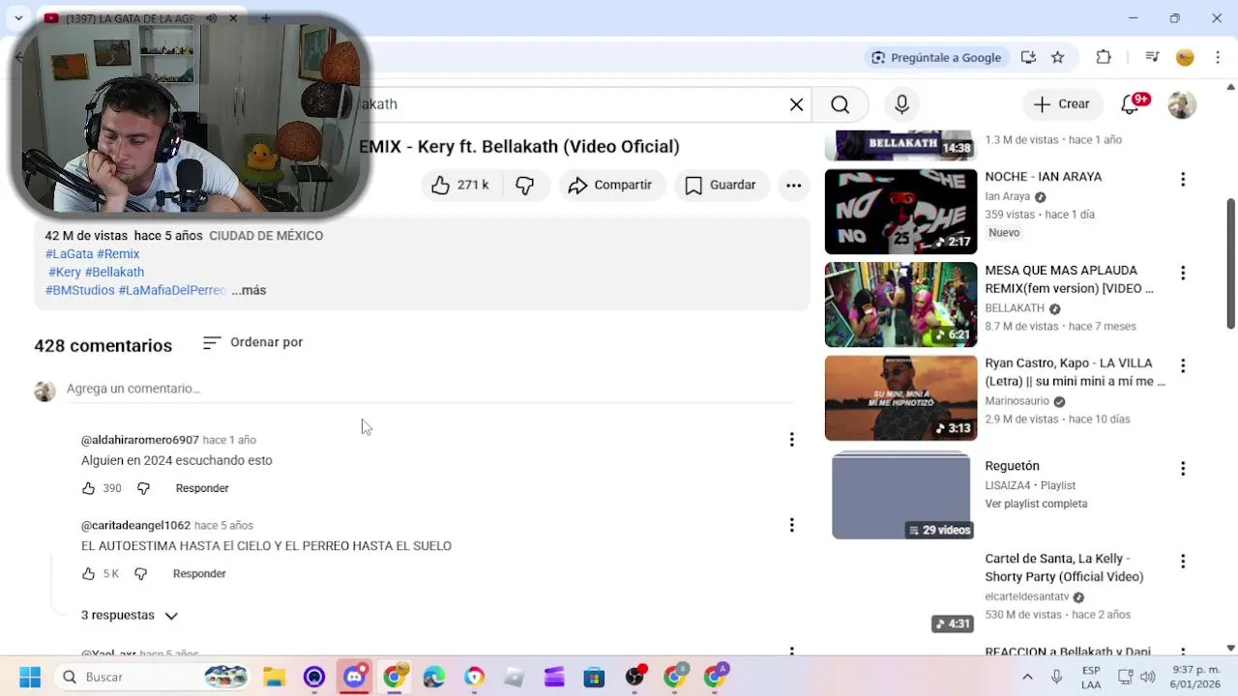Run search with magnifying glass button
The height and width of the screenshot is (696, 1238).
pyautogui.click(x=840, y=104)
